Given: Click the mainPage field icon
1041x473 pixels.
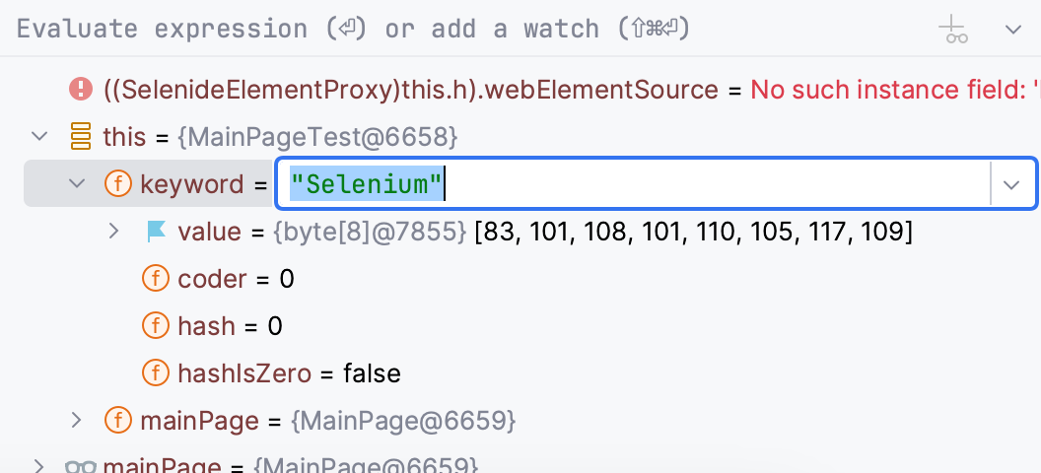Looking at the screenshot, I should [117, 421].
